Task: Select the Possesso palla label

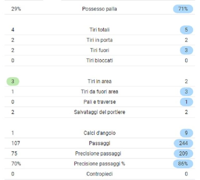Action: pyautogui.click(x=100, y=9)
